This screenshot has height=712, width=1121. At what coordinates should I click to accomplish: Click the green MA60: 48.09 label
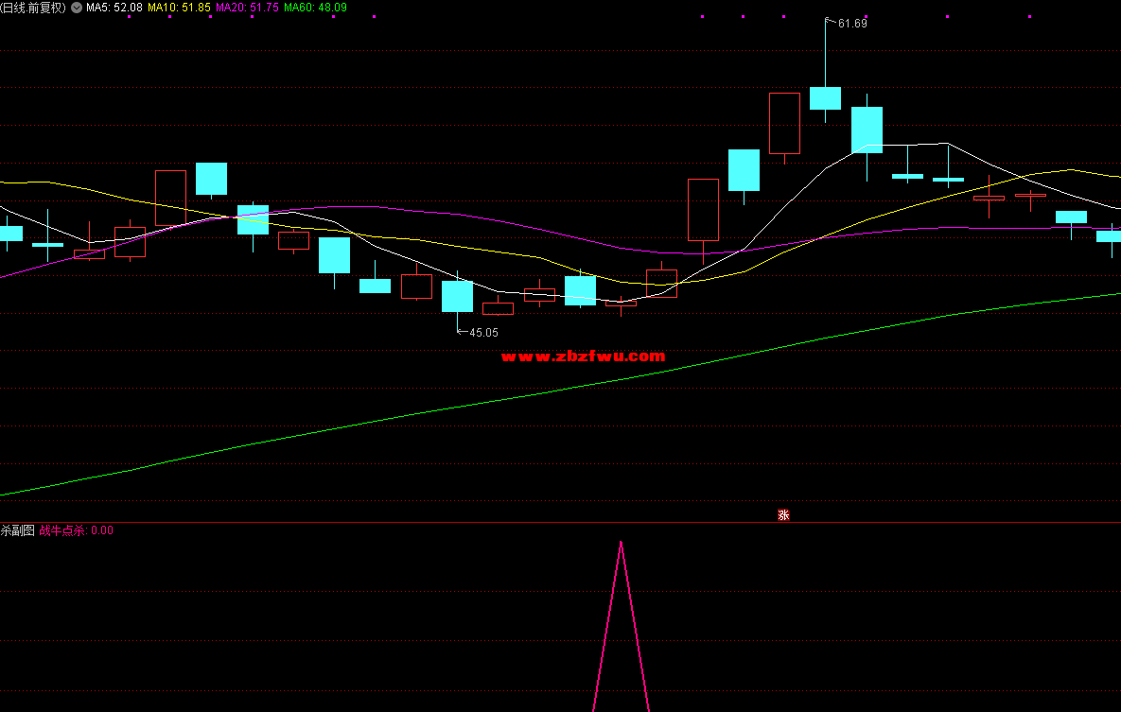(315, 8)
